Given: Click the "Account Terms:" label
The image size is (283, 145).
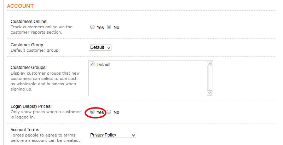Looking at the screenshot, I should pyautogui.click(x=25, y=130).
